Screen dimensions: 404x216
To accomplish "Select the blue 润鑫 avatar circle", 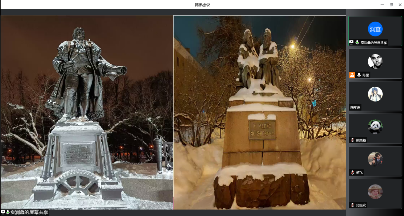I will (375, 29).
